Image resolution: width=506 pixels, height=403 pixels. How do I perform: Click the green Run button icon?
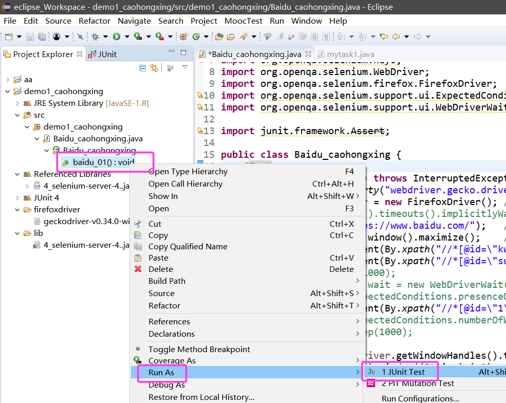pos(117,36)
